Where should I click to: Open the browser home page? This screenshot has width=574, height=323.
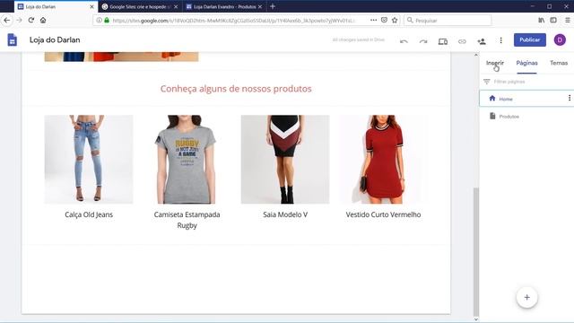point(43,20)
